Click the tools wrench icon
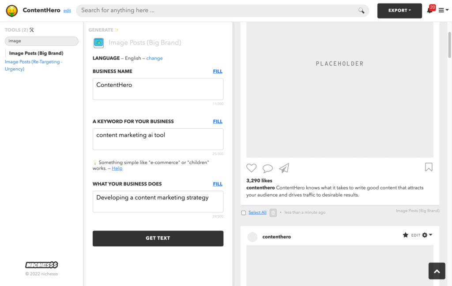The width and height of the screenshot is (452, 286). click(x=32, y=30)
